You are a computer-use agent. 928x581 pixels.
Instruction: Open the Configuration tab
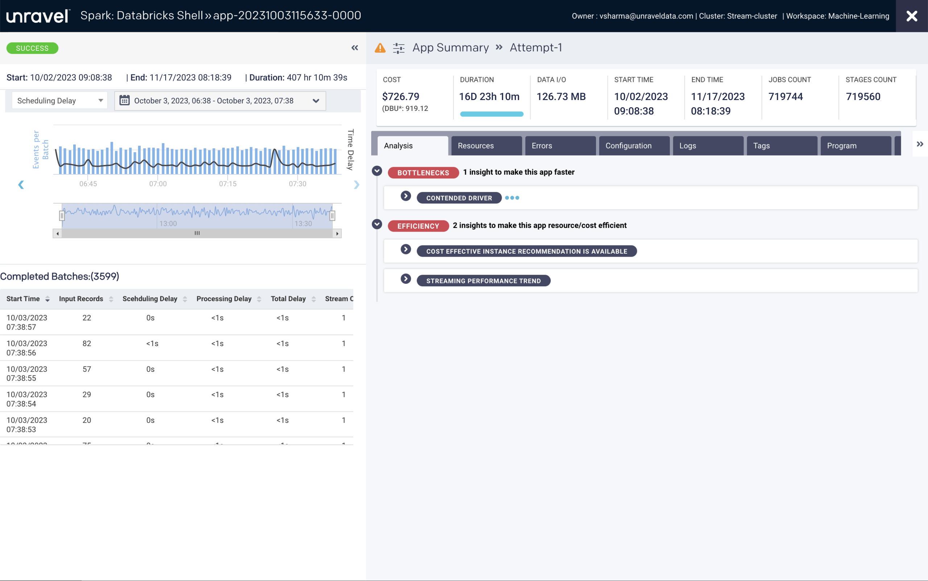(x=634, y=146)
